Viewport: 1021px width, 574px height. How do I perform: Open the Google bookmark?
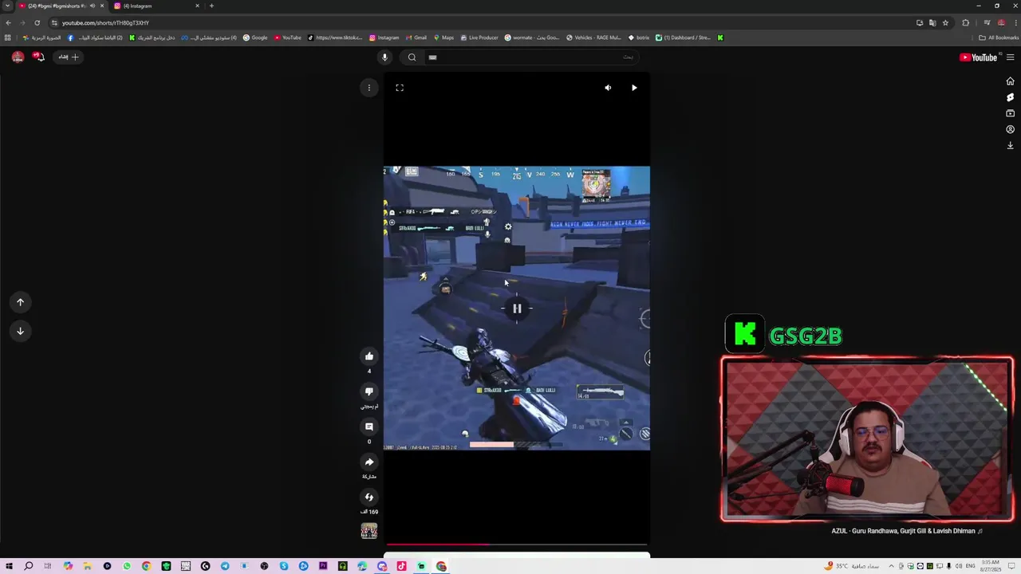[x=255, y=37]
